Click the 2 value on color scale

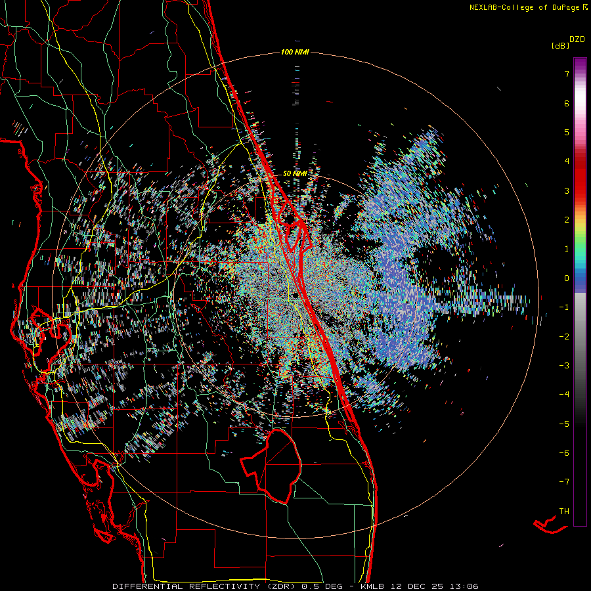point(567,220)
